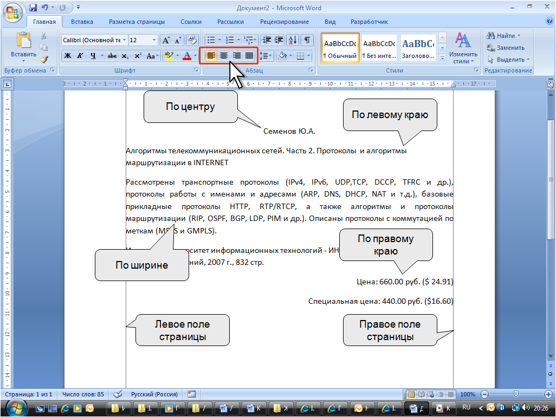Open Абзац dialog launcher
The width and height of the screenshot is (556, 417).
click(x=311, y=70)
